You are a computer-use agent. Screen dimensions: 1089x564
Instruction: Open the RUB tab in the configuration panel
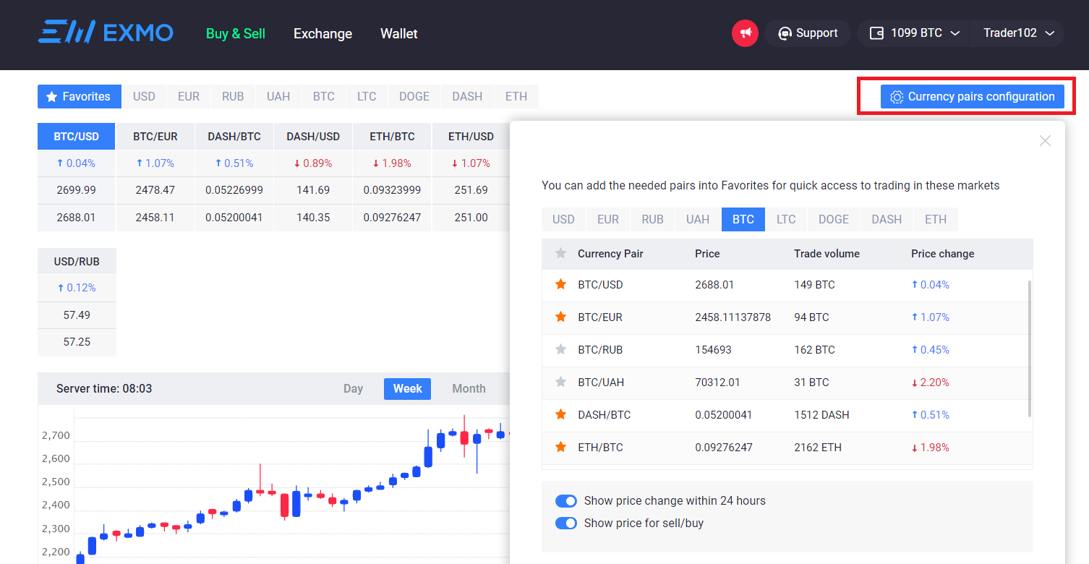coord(652,219)
